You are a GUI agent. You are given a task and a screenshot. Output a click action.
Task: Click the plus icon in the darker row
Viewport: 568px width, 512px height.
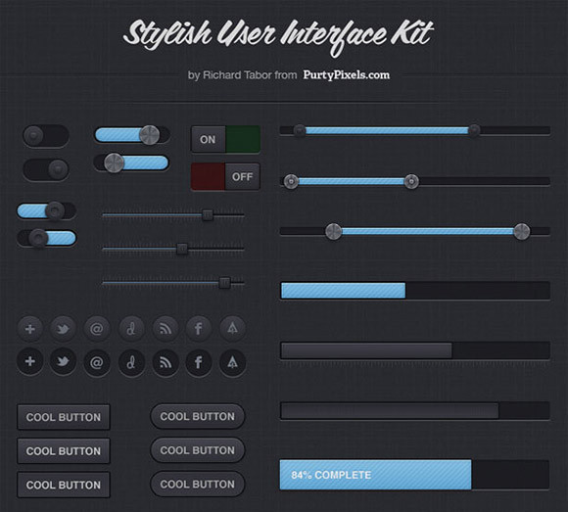pos(30,361)
